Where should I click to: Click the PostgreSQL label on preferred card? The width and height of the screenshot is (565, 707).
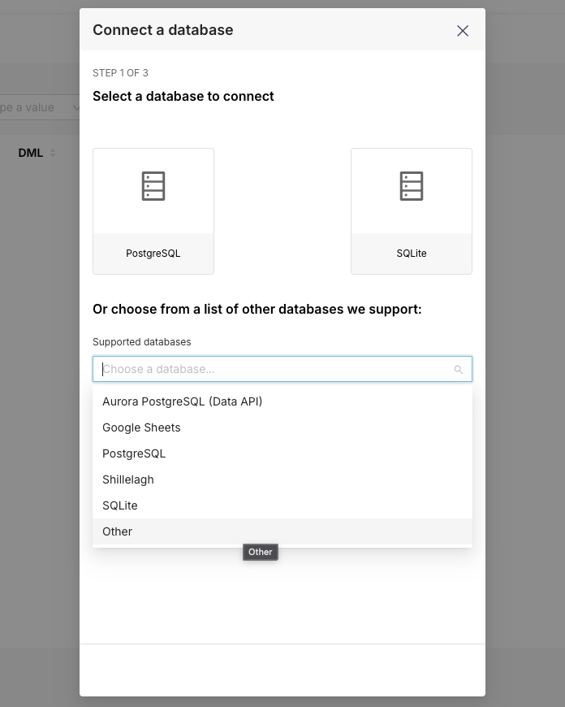(x=153, y=254)
